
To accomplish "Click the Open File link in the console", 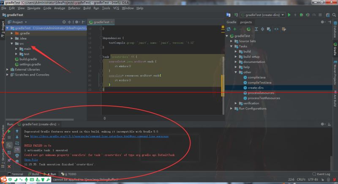I will click(31, 160).
